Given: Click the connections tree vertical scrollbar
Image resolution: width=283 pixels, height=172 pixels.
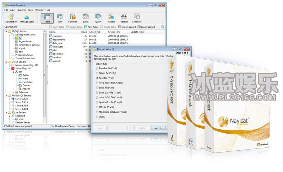Looking at the screenshot, I should [x=45, y=75].
